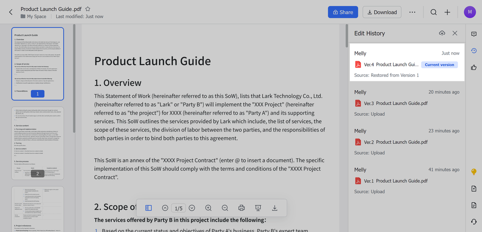
Task: Select Ver.3 Product Launch Guide.pdf entry
Action: (x=395, y=103)
